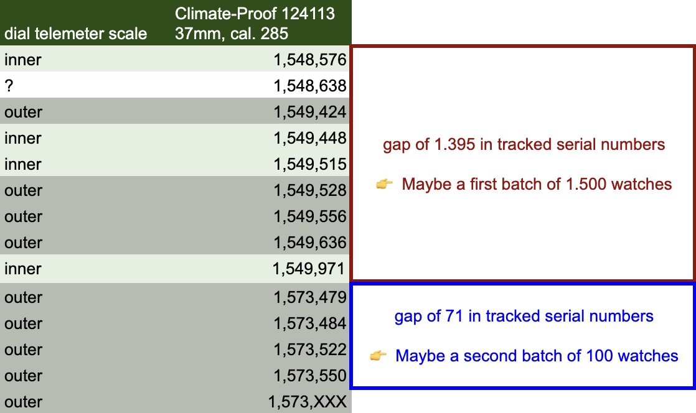
Task: Click 'Maybe a first batch of 1.500 watches'
Action: 537,184
